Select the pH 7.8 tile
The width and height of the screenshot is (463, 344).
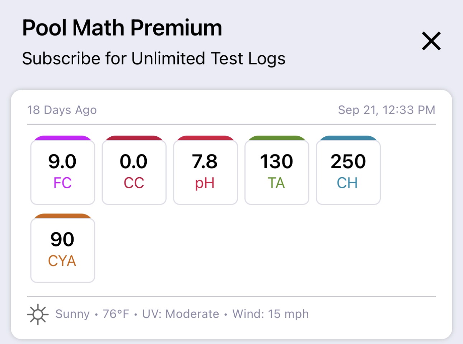pos(206,172)
